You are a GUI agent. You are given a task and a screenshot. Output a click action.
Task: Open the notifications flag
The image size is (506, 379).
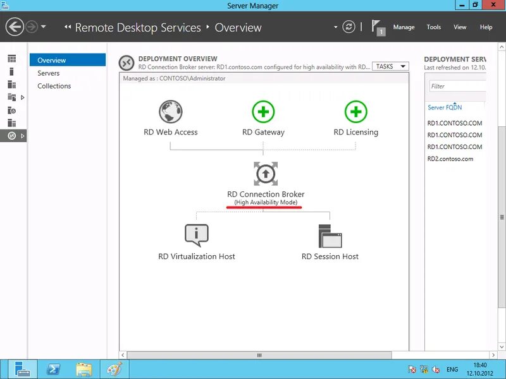pyautogui.click(x=378, y=28)
